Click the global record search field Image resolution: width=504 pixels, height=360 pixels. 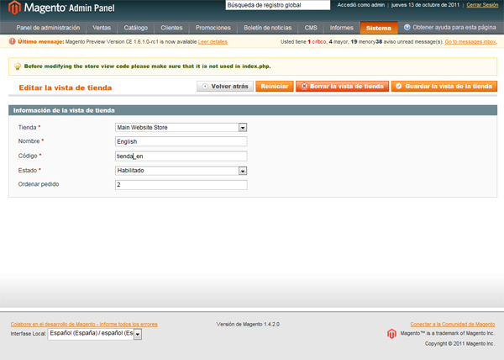(278, 5)
